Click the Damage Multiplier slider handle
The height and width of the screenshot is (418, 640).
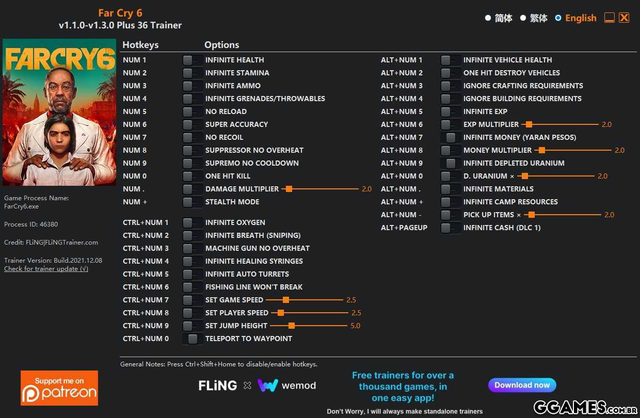[289, 189]
